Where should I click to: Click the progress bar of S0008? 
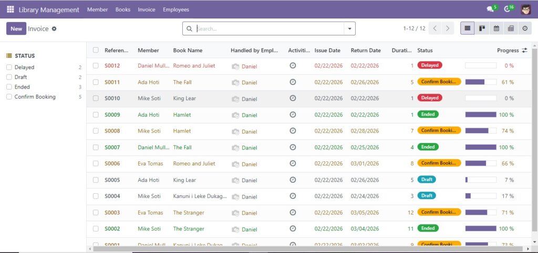481,131
